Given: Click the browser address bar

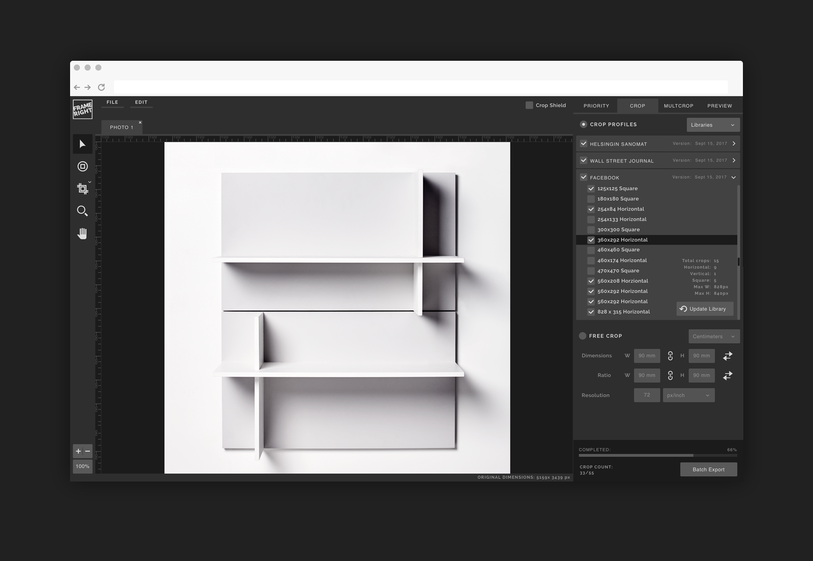Looking at the screenshot, I should click(421, 87).
